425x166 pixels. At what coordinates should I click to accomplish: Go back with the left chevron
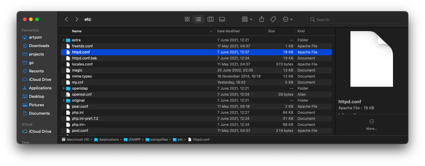(66, 19)
